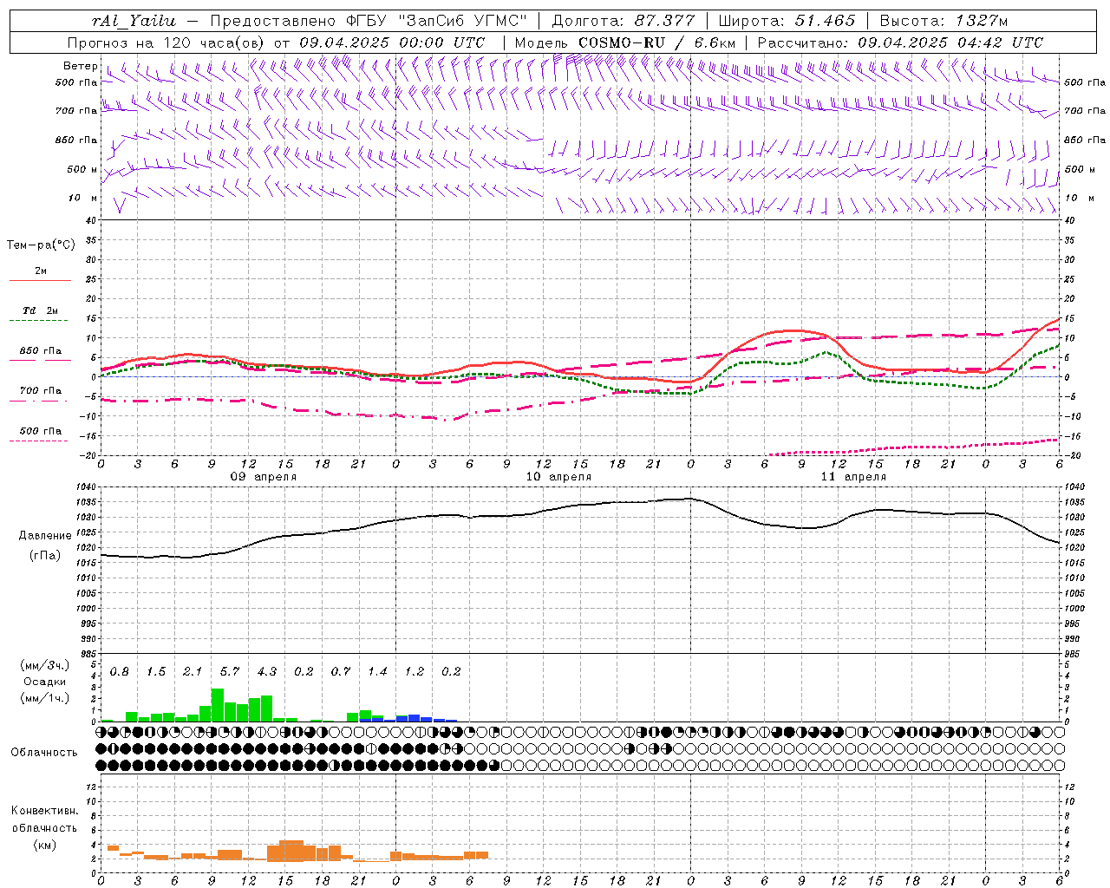Viewport: 1110px width, 888px height.
Task: Select the Высота: 1327м field
Action: click(x=943, y=21)
